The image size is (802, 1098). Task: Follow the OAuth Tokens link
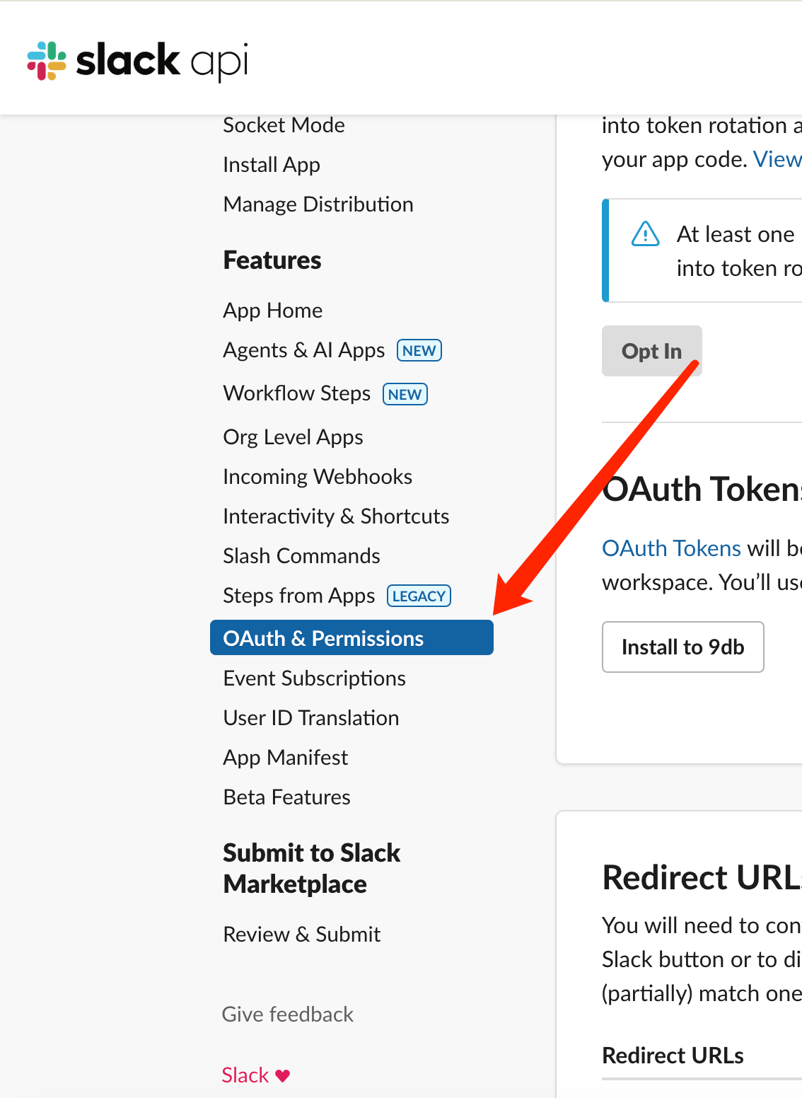tap(671, 548)
